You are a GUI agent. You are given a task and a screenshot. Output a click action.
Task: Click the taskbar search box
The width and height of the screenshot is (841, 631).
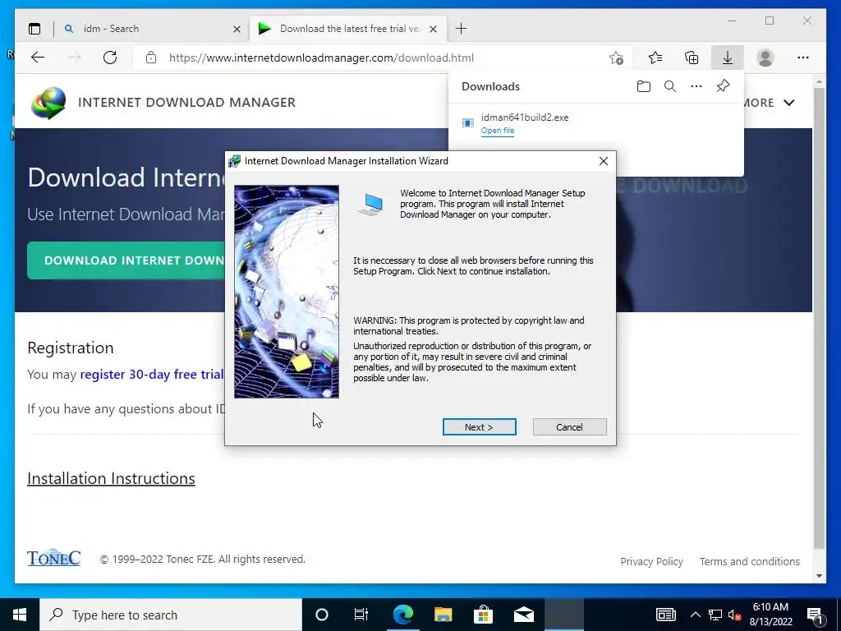(x=171, y=615)
